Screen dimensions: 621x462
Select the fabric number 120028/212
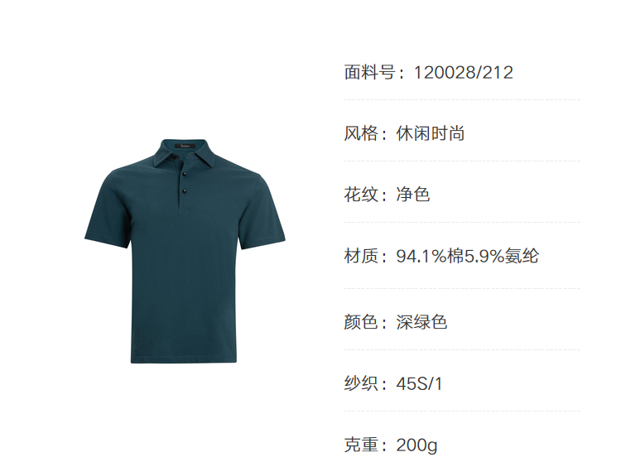click(464, 73)
